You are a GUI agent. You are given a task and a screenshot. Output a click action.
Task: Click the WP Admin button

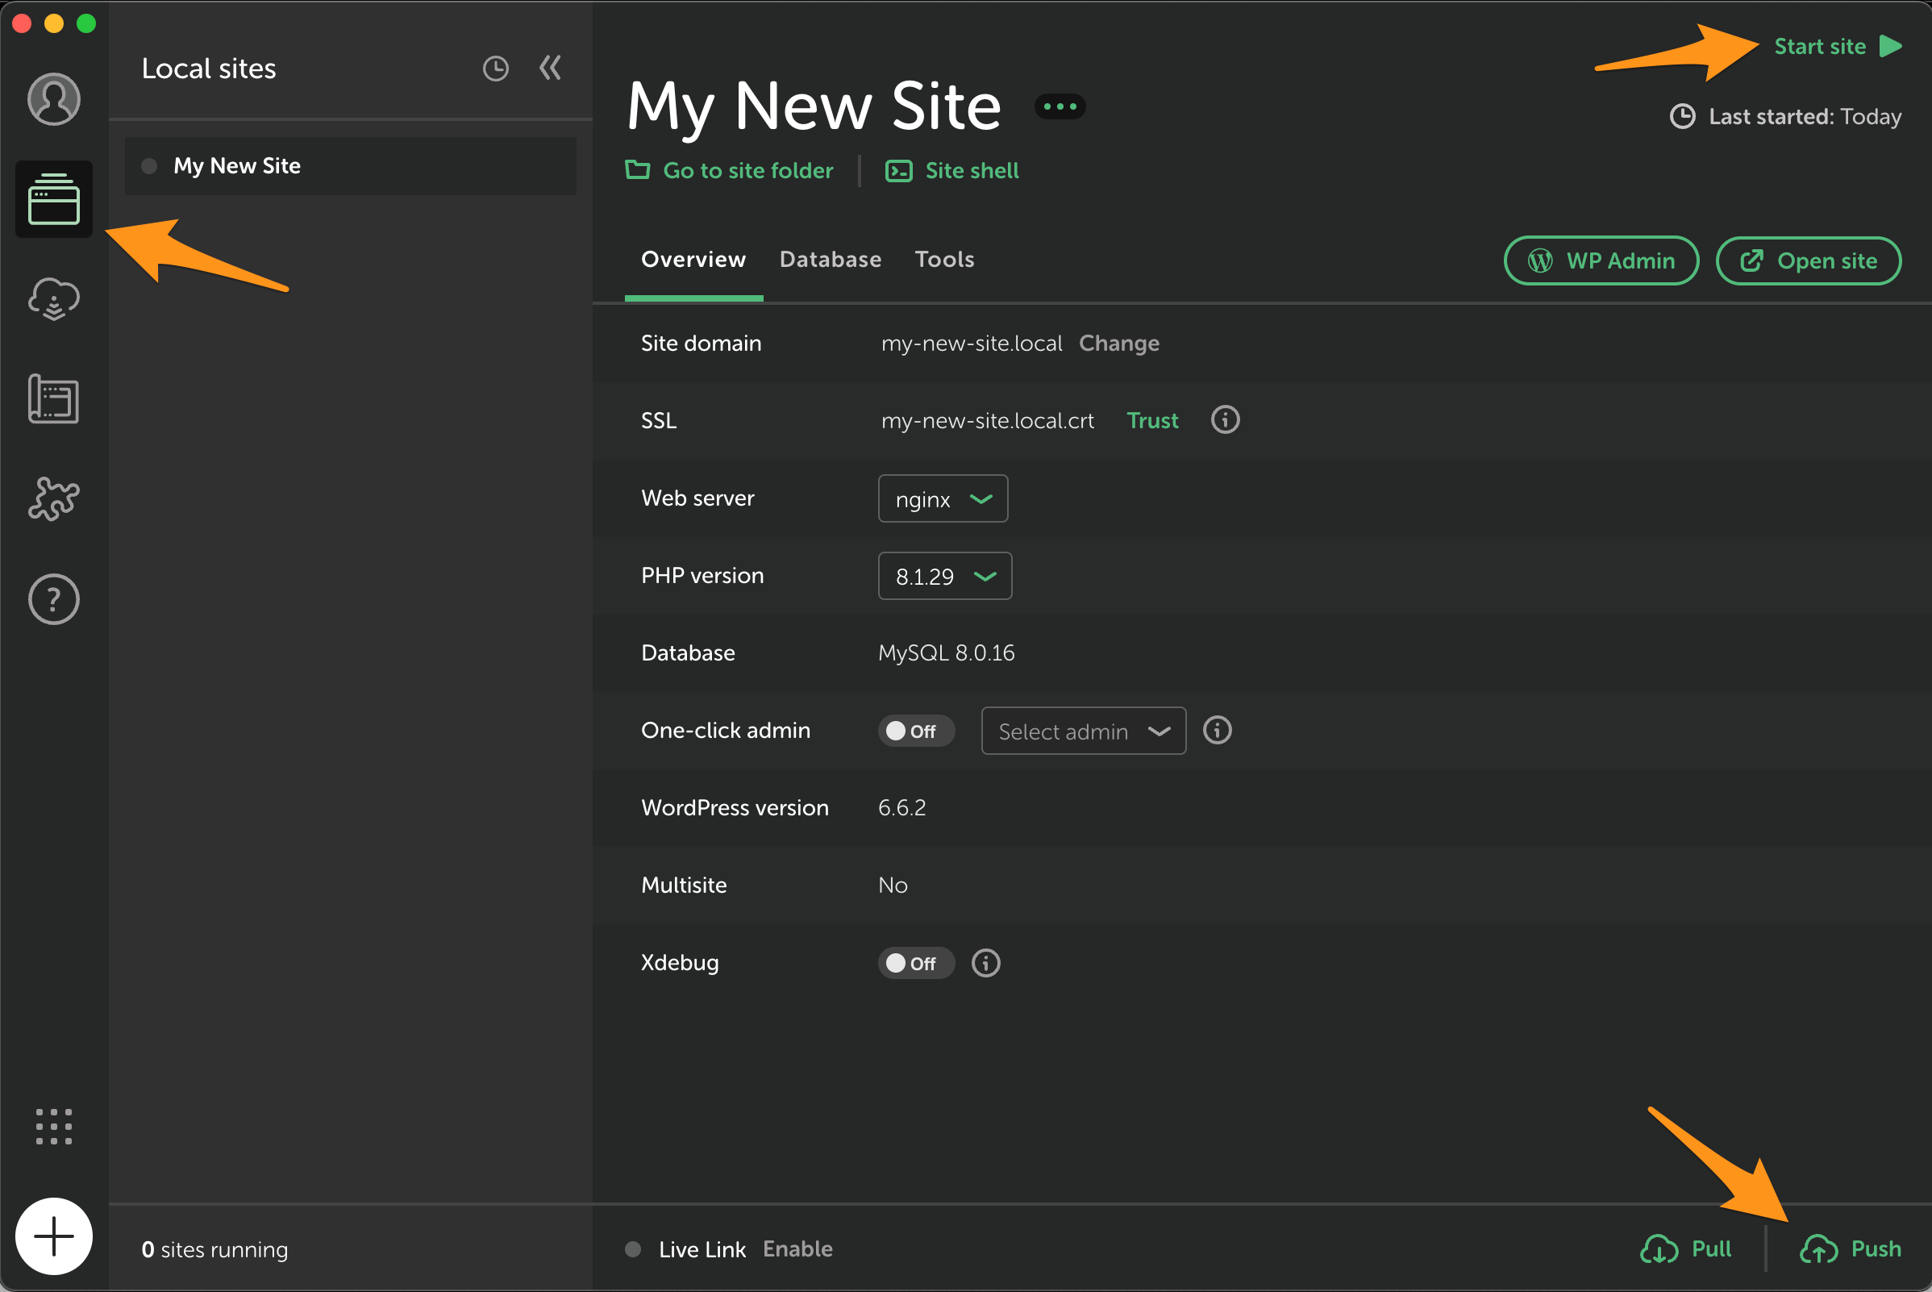point(1600,261)
